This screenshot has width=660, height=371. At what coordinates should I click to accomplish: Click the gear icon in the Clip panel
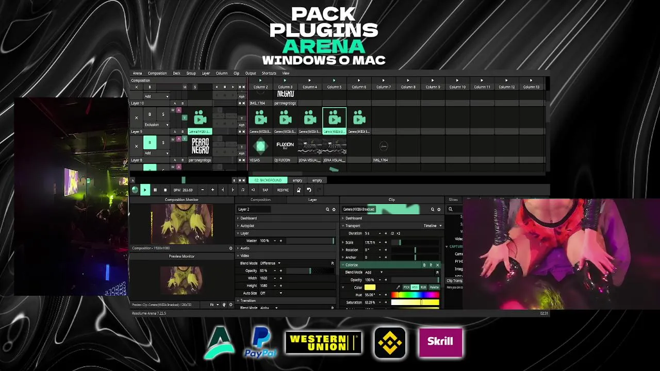[x=439, y=210]
